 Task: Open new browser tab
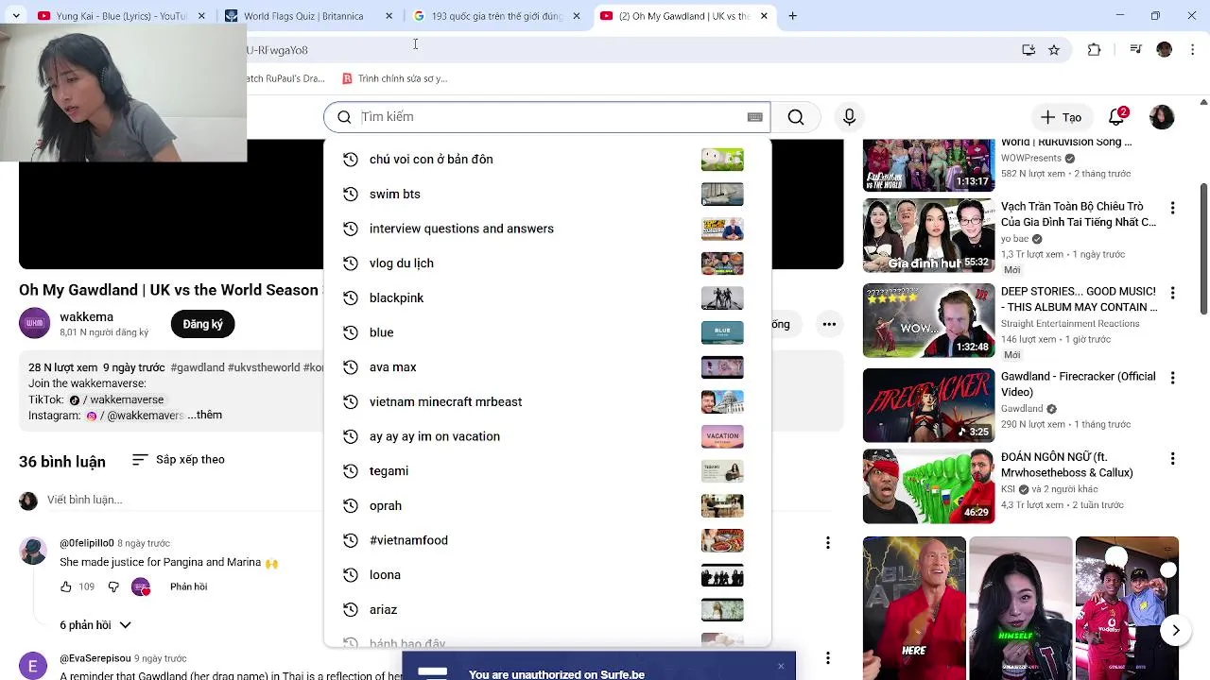pyautogui.click(x=793, y=16)
